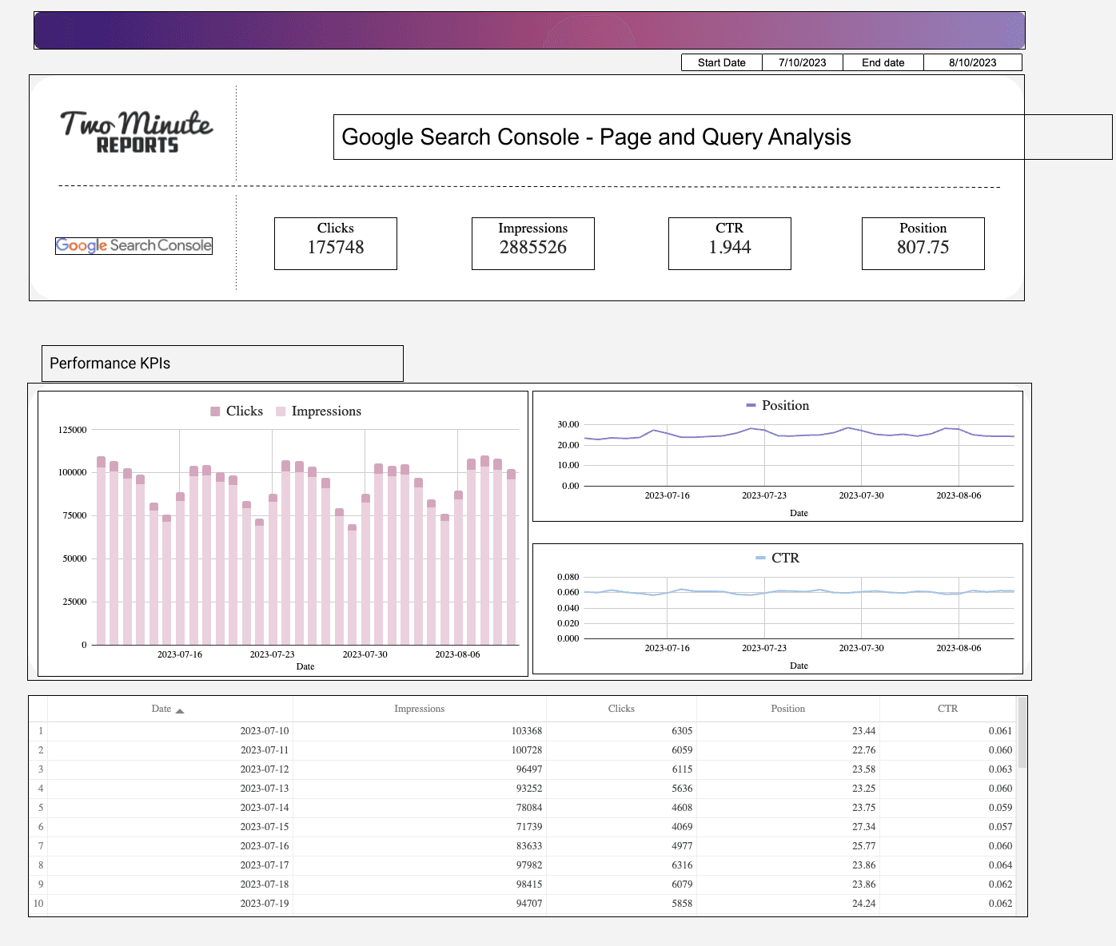Viewport: 1116px width, 946px height.
Task: Select the Google Search Console logo
Action: coord(134,245)
